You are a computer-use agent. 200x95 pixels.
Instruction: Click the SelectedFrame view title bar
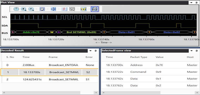(x=145, y=51)
